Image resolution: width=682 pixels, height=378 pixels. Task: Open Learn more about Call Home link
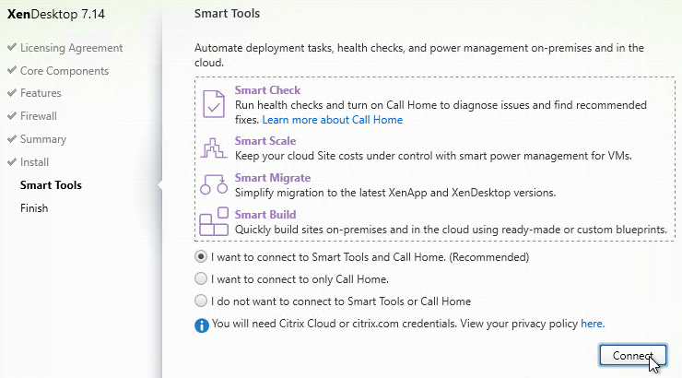point(333,120)
